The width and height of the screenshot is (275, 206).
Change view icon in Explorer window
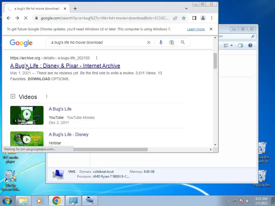point(226,45)
